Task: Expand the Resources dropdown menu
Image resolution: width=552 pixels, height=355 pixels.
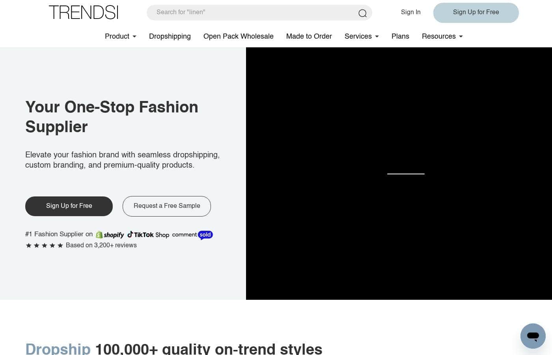Action: [442, 36]
